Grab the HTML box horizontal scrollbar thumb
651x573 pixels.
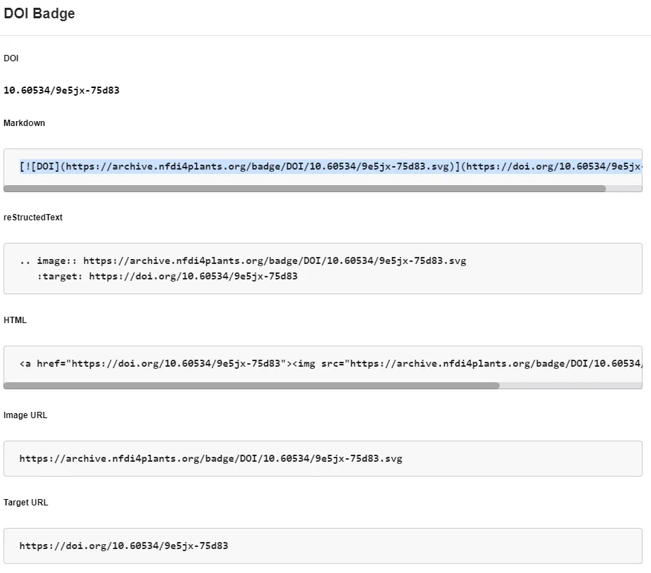pyautogui.click(x=251, y=386)
